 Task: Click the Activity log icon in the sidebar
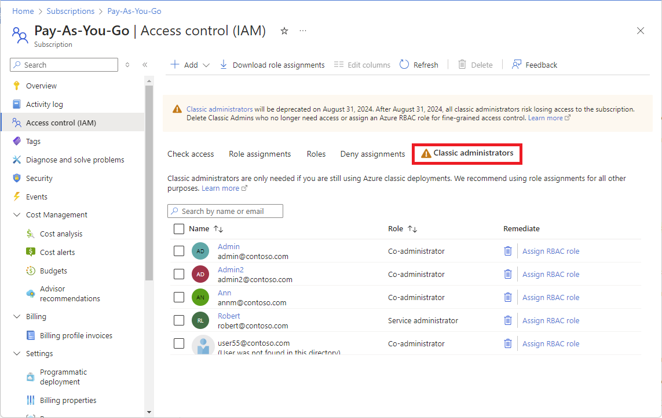pos(16,104)
